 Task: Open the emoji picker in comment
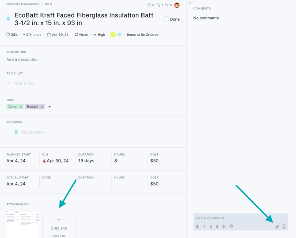click(284, 227)
